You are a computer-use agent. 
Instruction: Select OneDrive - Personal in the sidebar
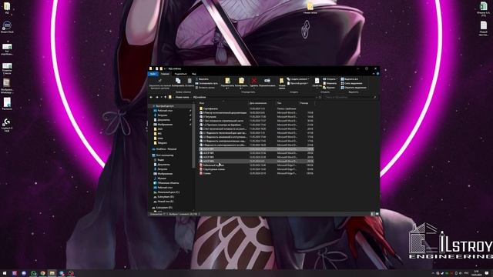pyautogui.click(x=164, y=149)
